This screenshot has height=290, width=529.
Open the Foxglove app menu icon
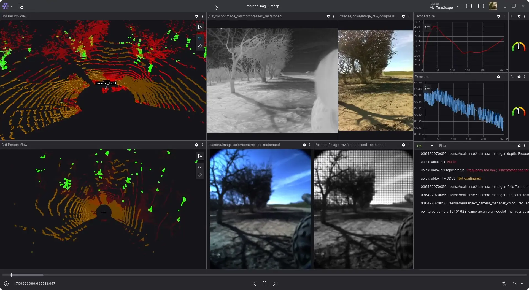(6, 6)
